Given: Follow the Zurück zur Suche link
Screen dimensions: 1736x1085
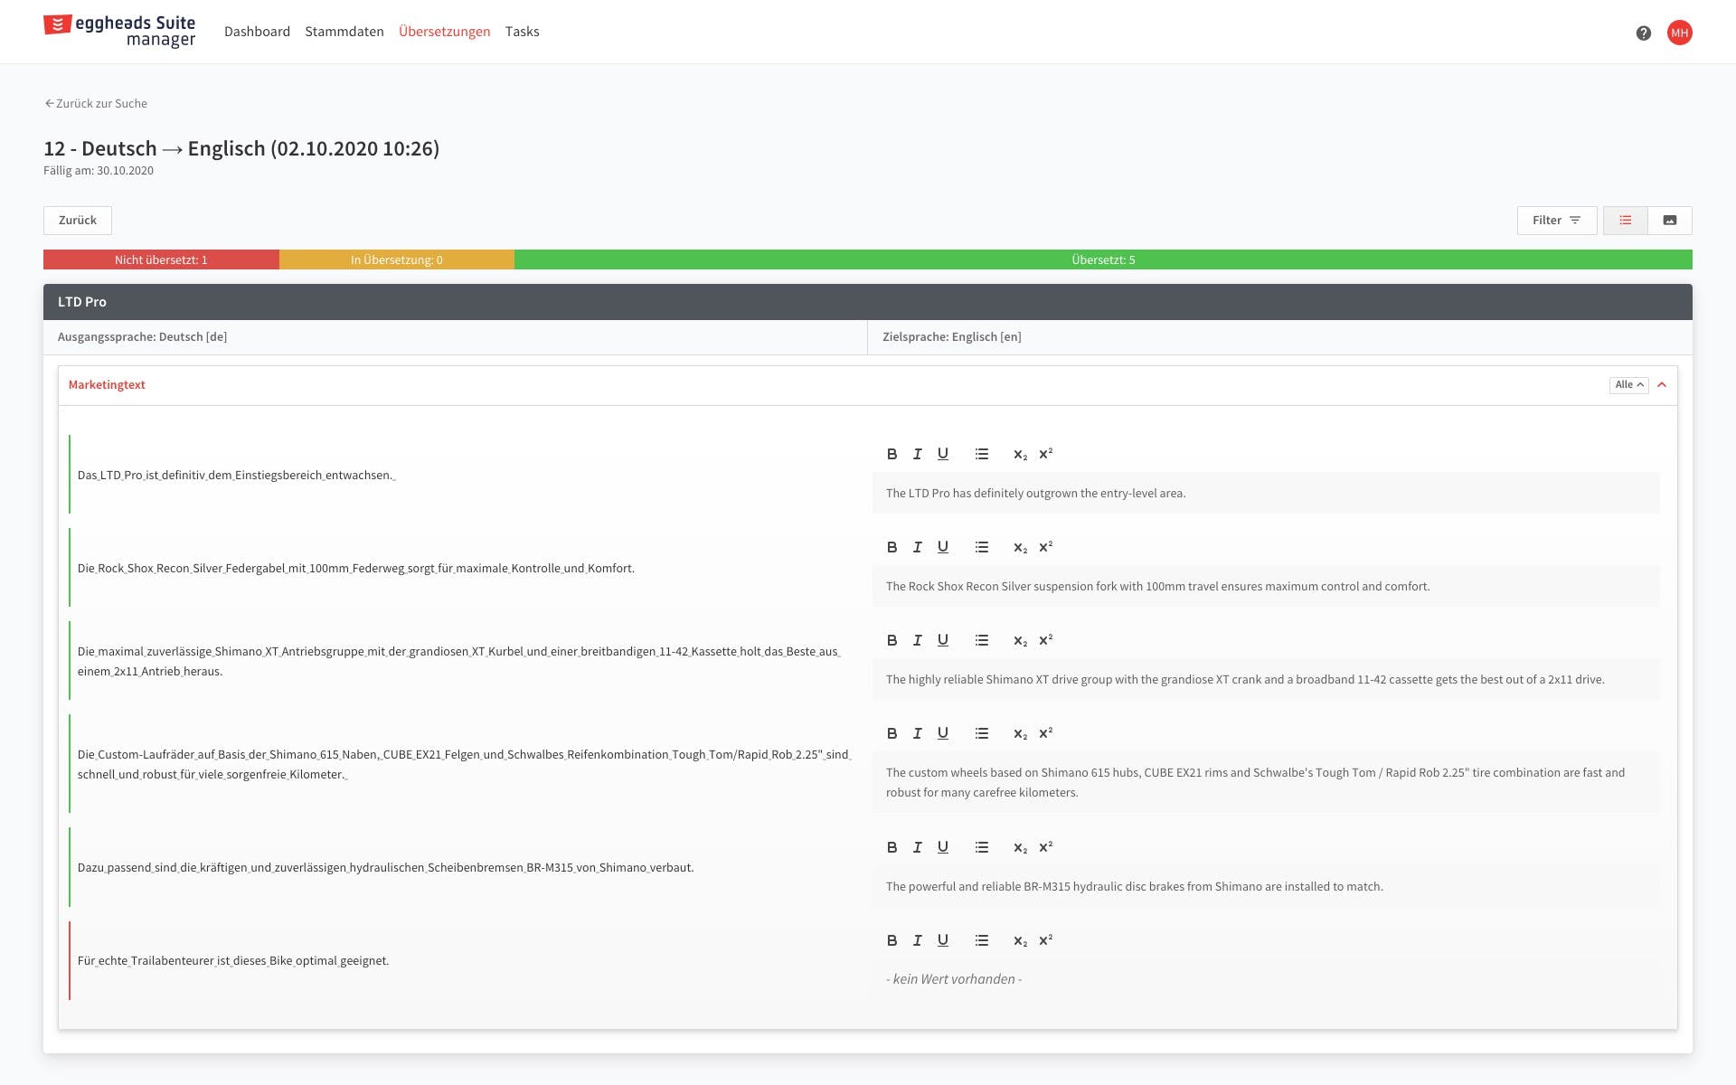Looking at the screenshot, I should [96, 103].
